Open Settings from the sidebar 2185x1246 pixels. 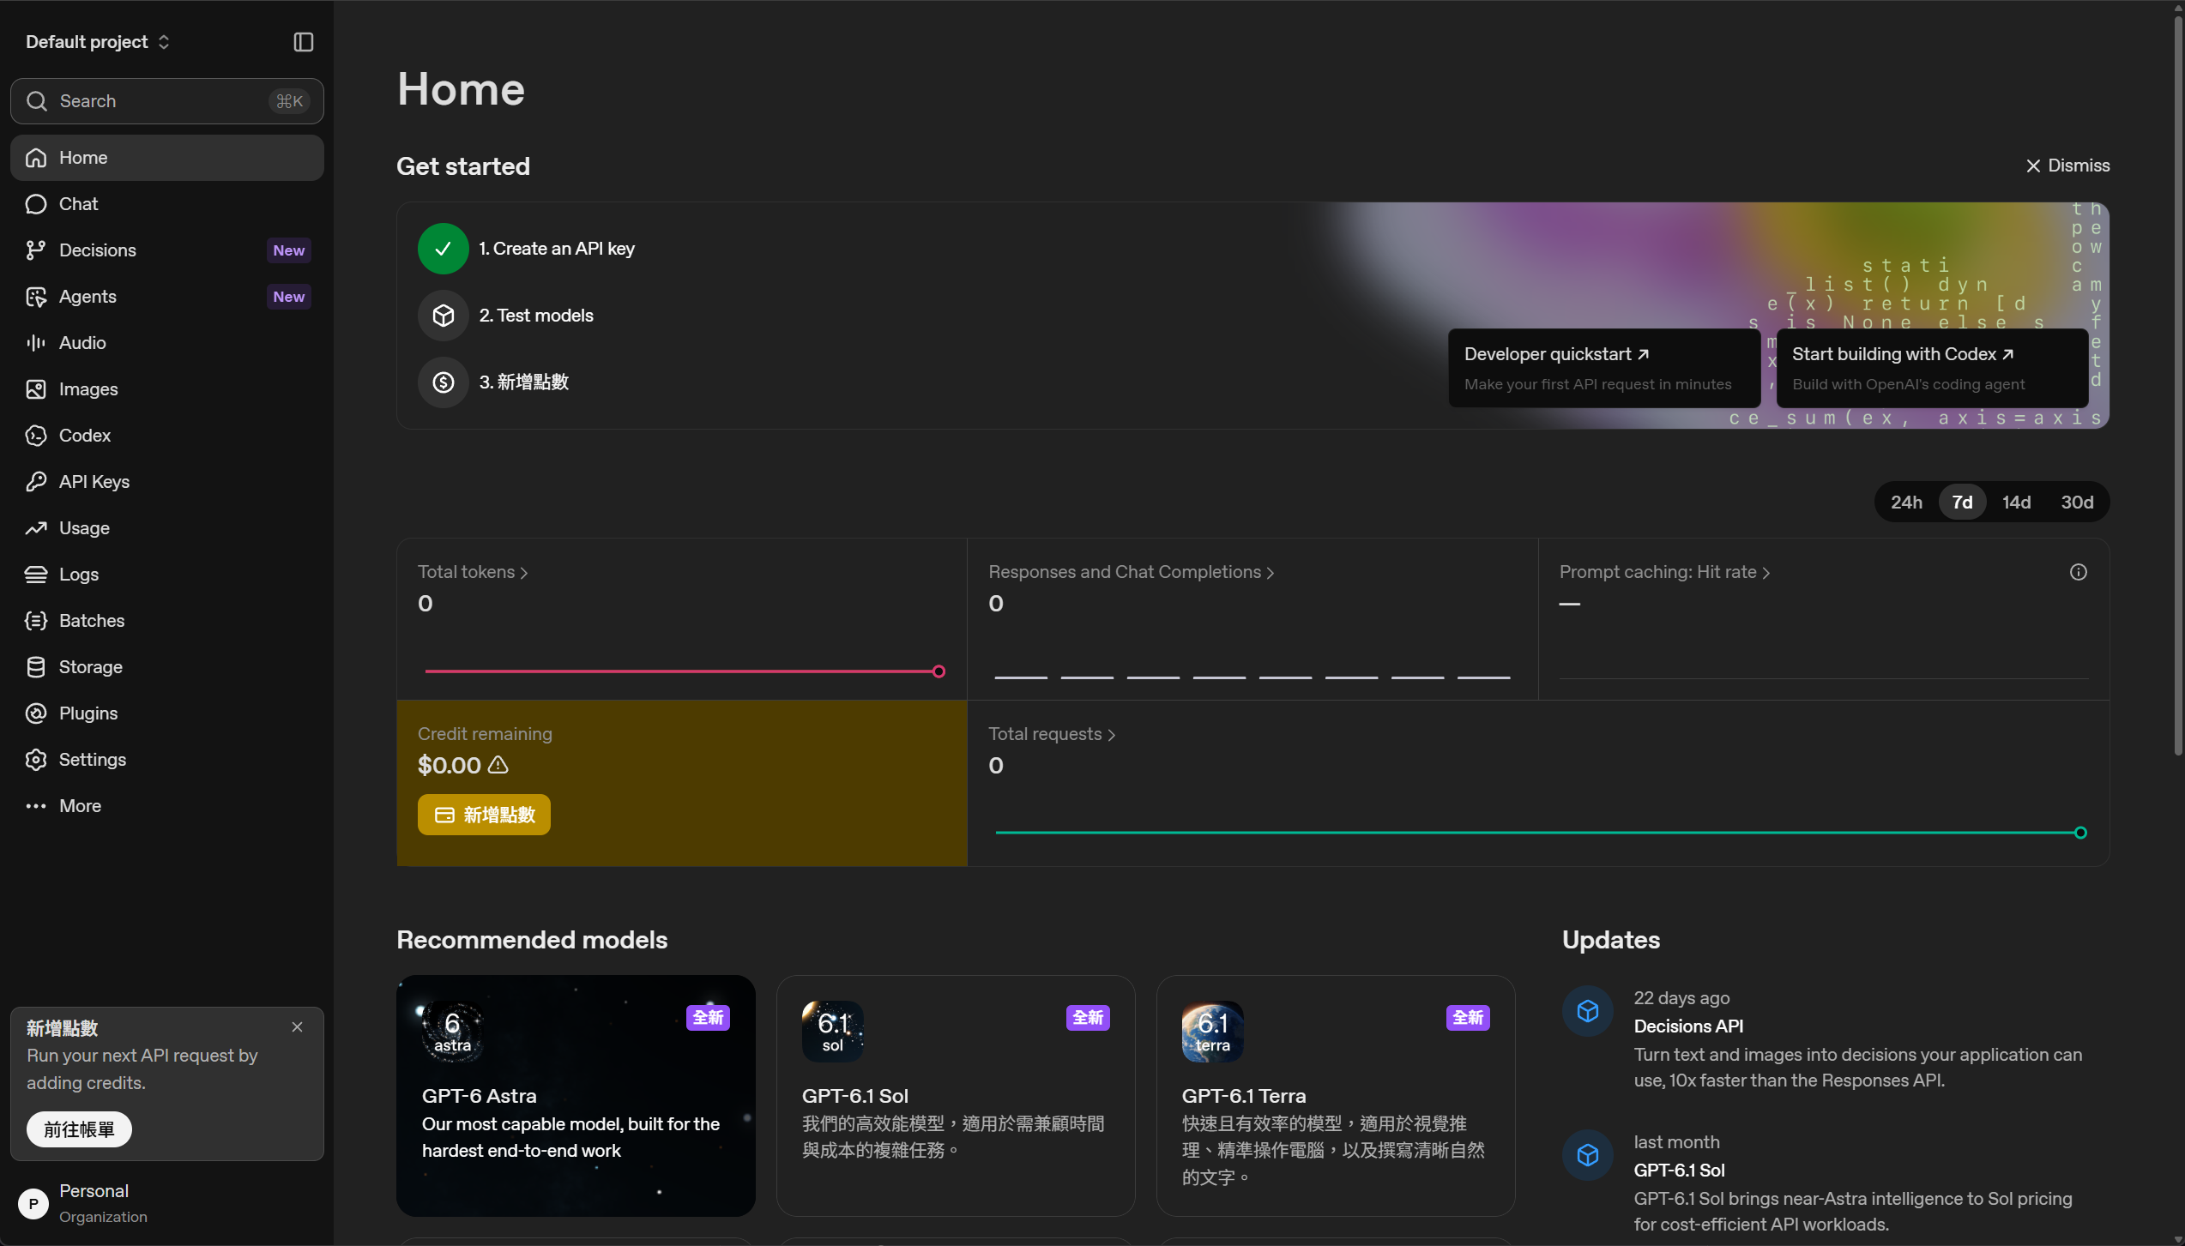[166, 760]
